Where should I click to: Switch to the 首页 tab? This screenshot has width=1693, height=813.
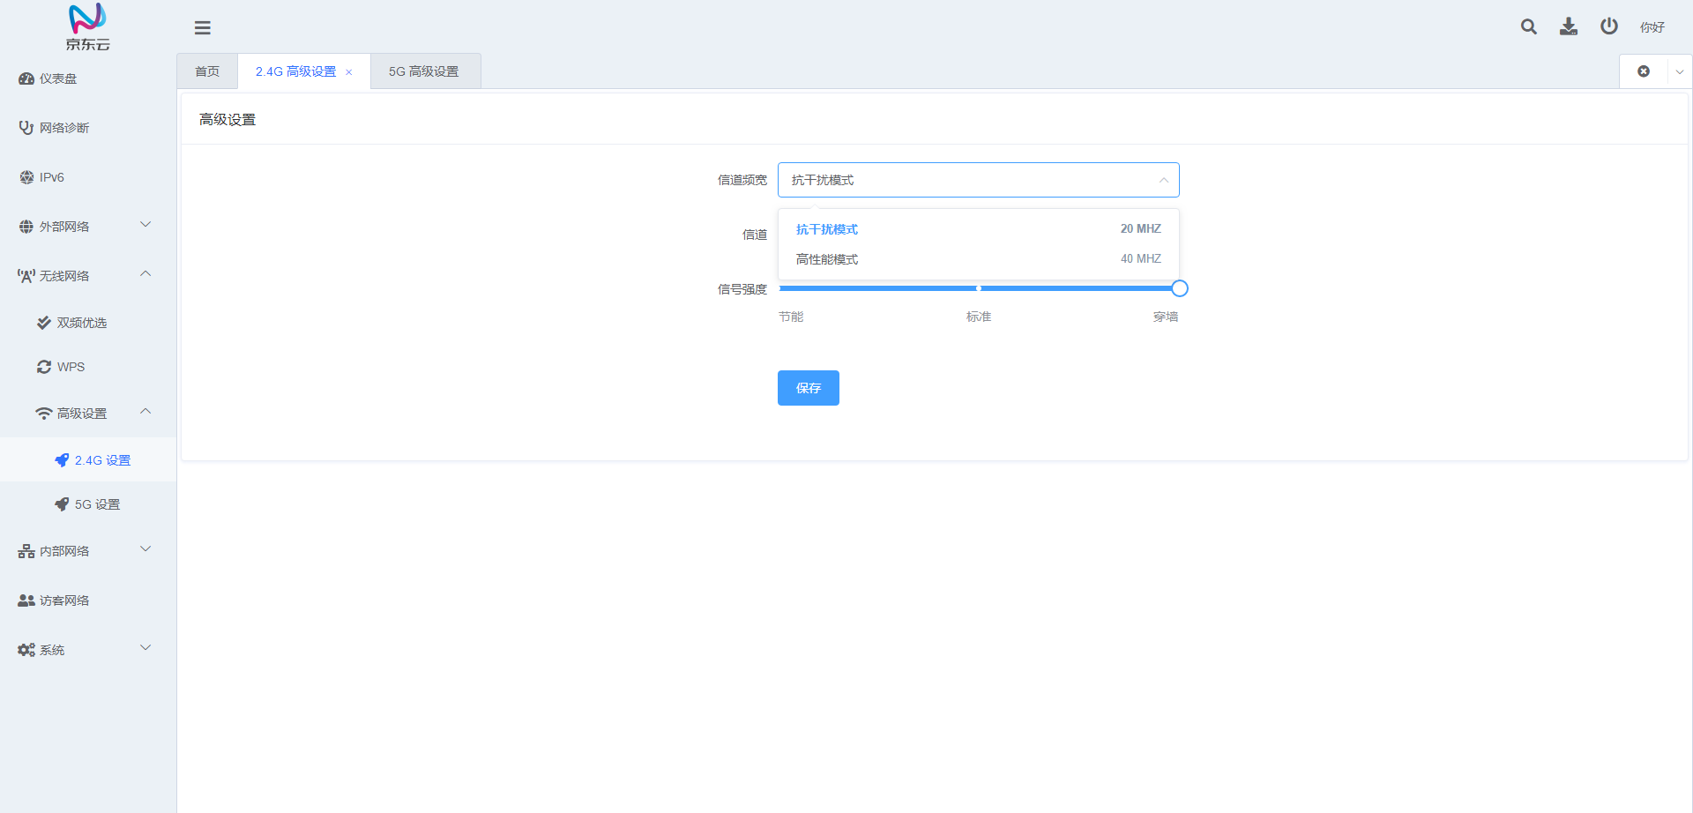[207, 71]
